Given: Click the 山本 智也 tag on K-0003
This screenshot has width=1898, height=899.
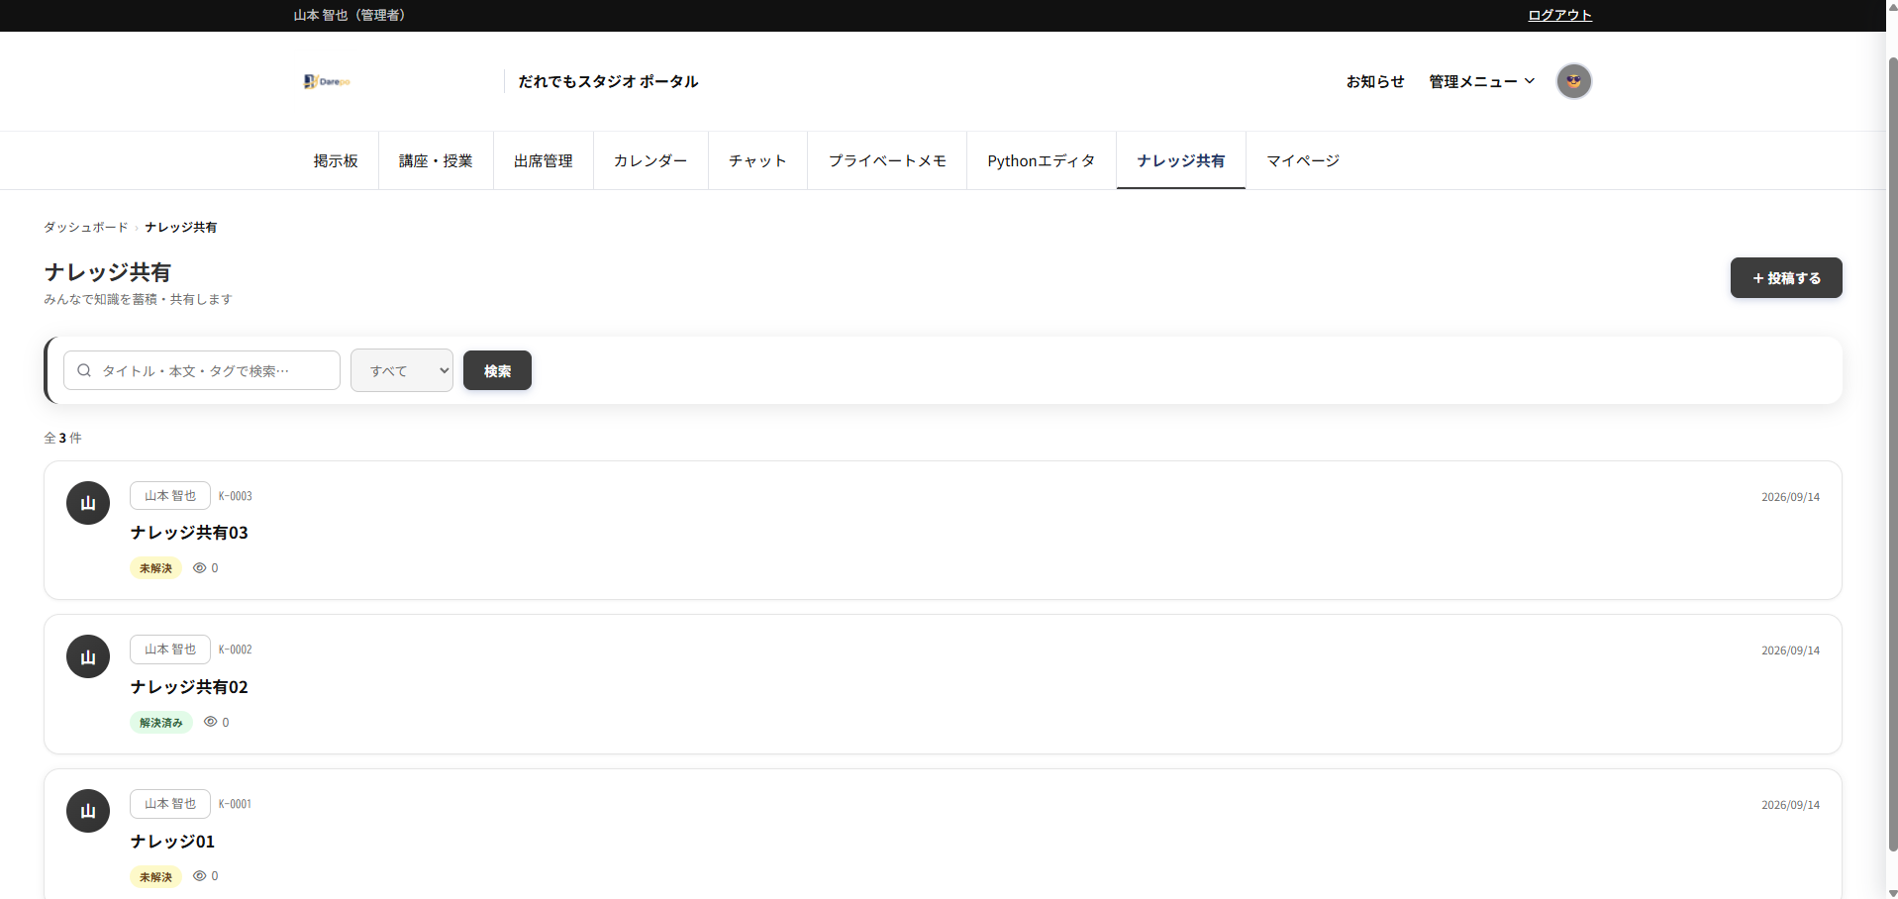Looking at the screenshot, I should pos(170,495).
